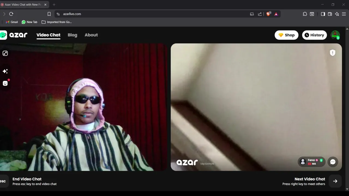Switch to the Video Chat tab

pyautogui.click(x=49, y=35)
